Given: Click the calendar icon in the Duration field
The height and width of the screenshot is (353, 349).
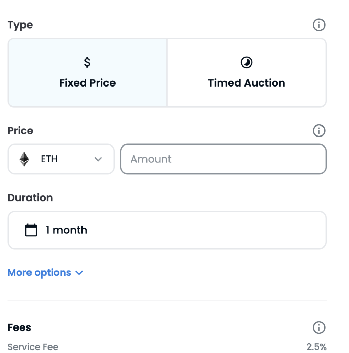Looking at the screenshot, I should coord(31,230).
